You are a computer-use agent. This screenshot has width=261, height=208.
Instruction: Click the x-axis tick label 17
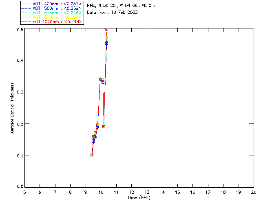208,192
